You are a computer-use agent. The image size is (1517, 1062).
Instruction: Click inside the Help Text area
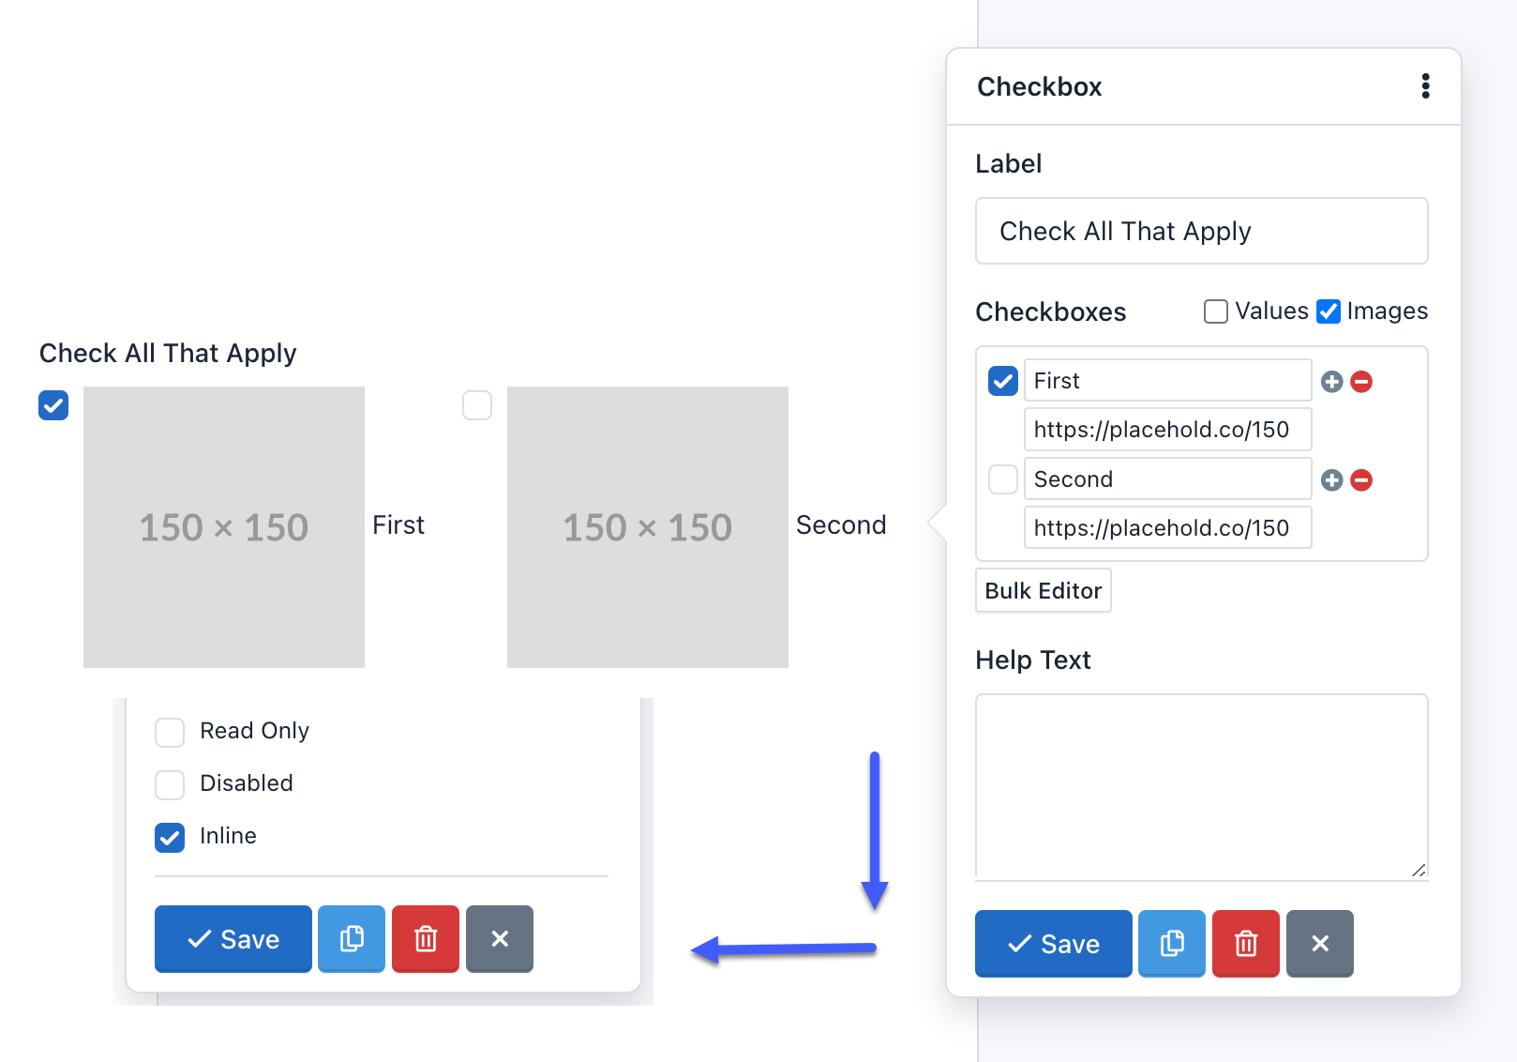click(x=1201, y=786)
